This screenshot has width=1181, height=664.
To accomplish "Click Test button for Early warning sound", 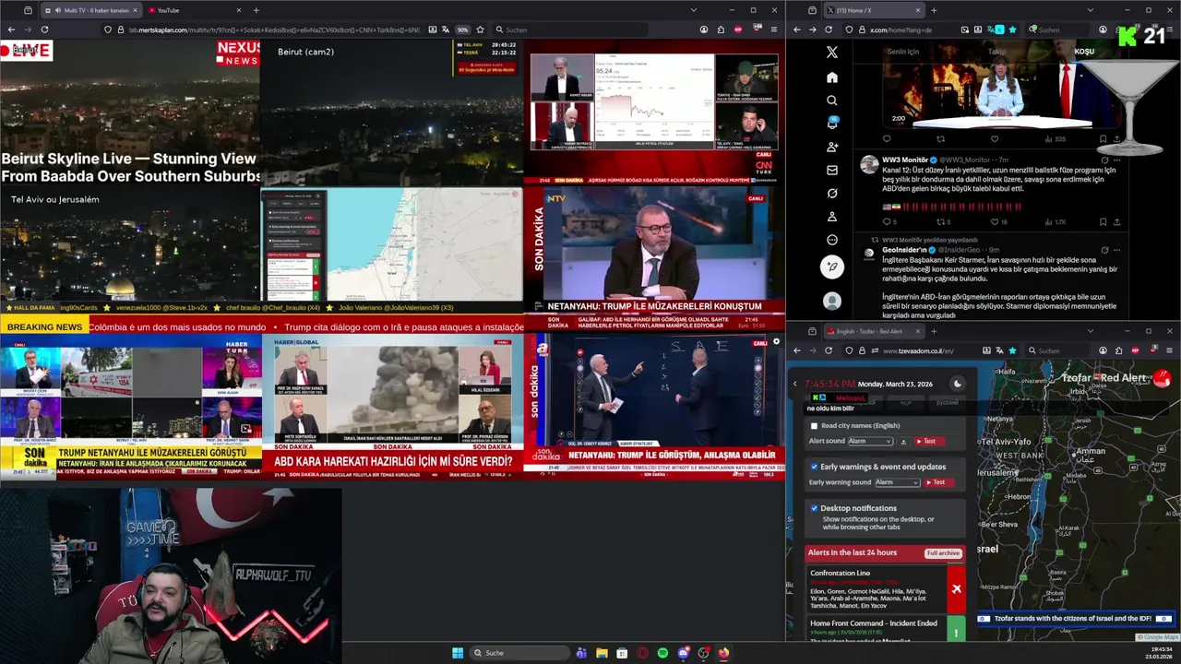I will (939, 482).
